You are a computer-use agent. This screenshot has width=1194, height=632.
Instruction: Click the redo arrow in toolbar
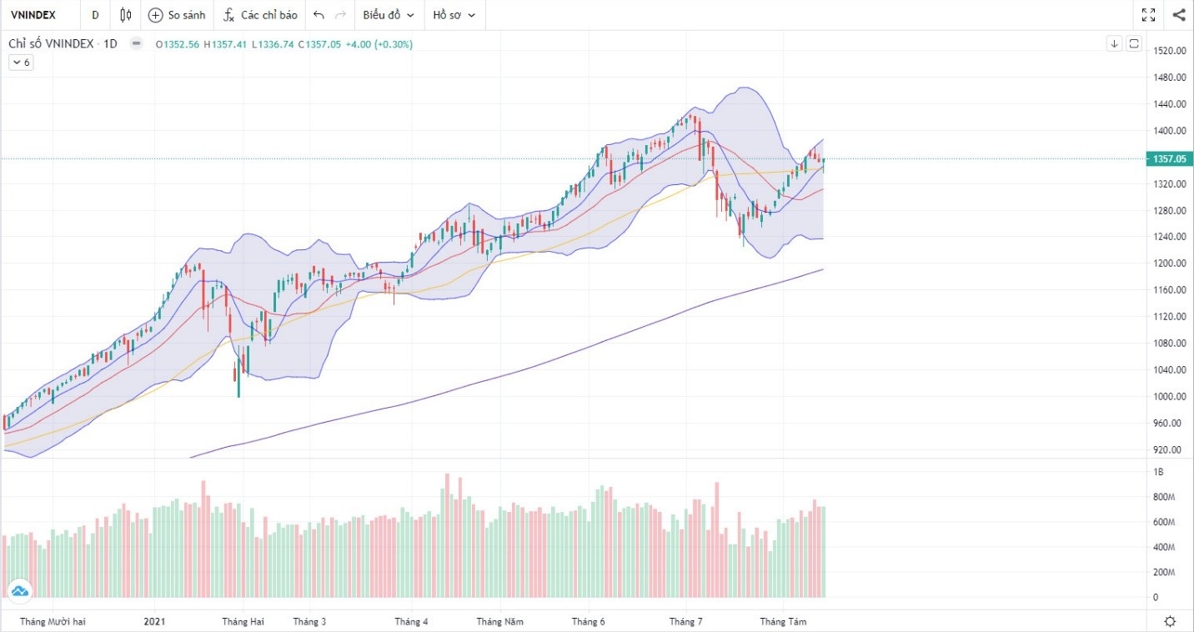coord(340,15)
